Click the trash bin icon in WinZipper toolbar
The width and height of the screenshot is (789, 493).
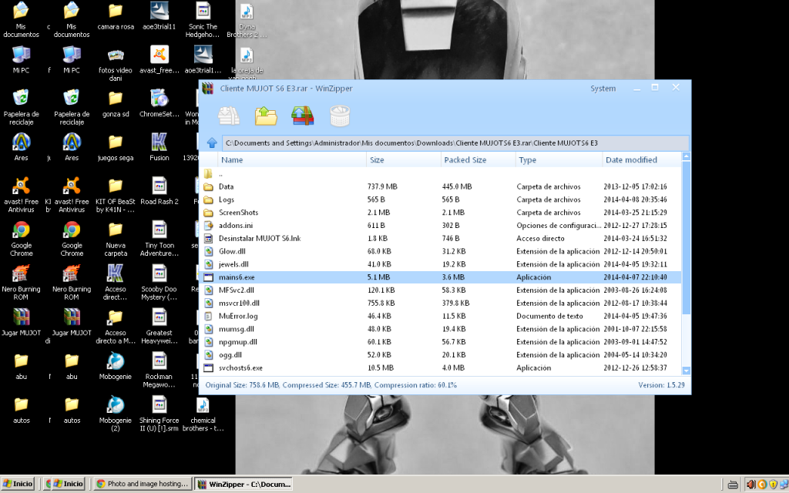coord(339,116)
